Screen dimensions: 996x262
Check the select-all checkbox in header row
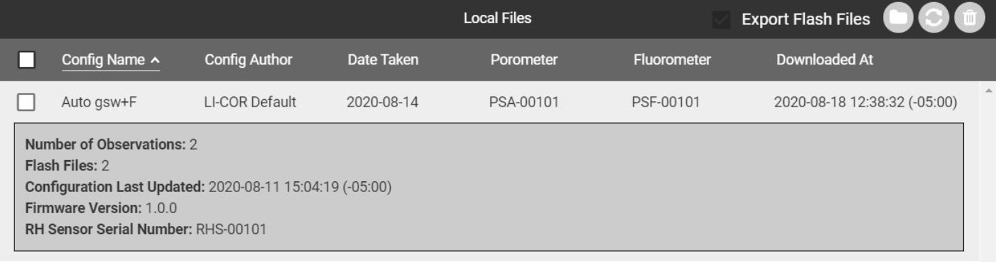pyautogui.click(x=27, y=60)
